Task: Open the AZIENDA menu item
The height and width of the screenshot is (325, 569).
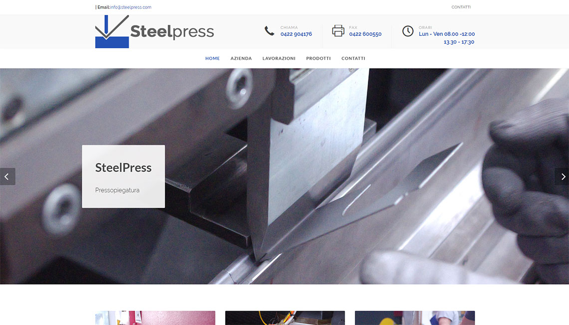Action: (241, 58)
